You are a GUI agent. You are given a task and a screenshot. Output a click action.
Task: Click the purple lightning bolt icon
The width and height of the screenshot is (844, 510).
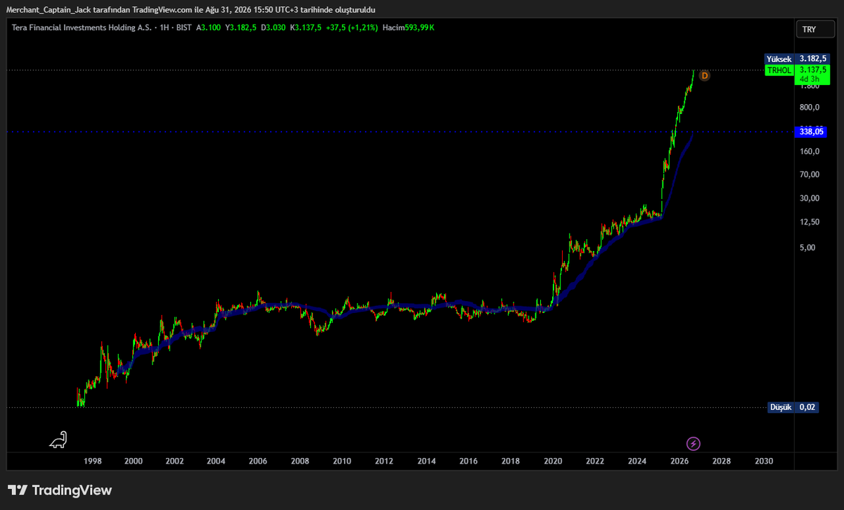[x=693, y=443]
